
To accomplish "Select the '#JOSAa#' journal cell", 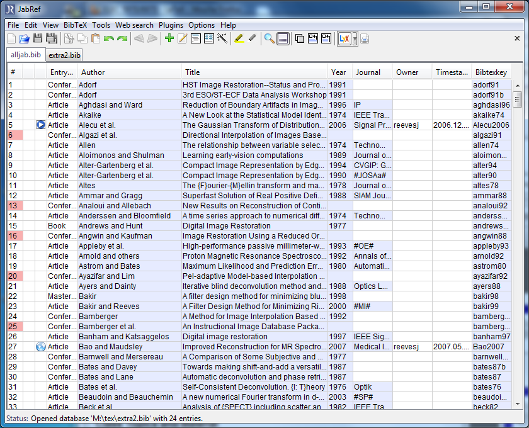I will (372, 176).
